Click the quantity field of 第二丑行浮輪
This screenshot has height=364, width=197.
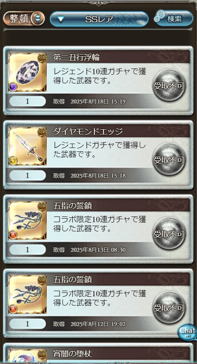coord(27,101)
